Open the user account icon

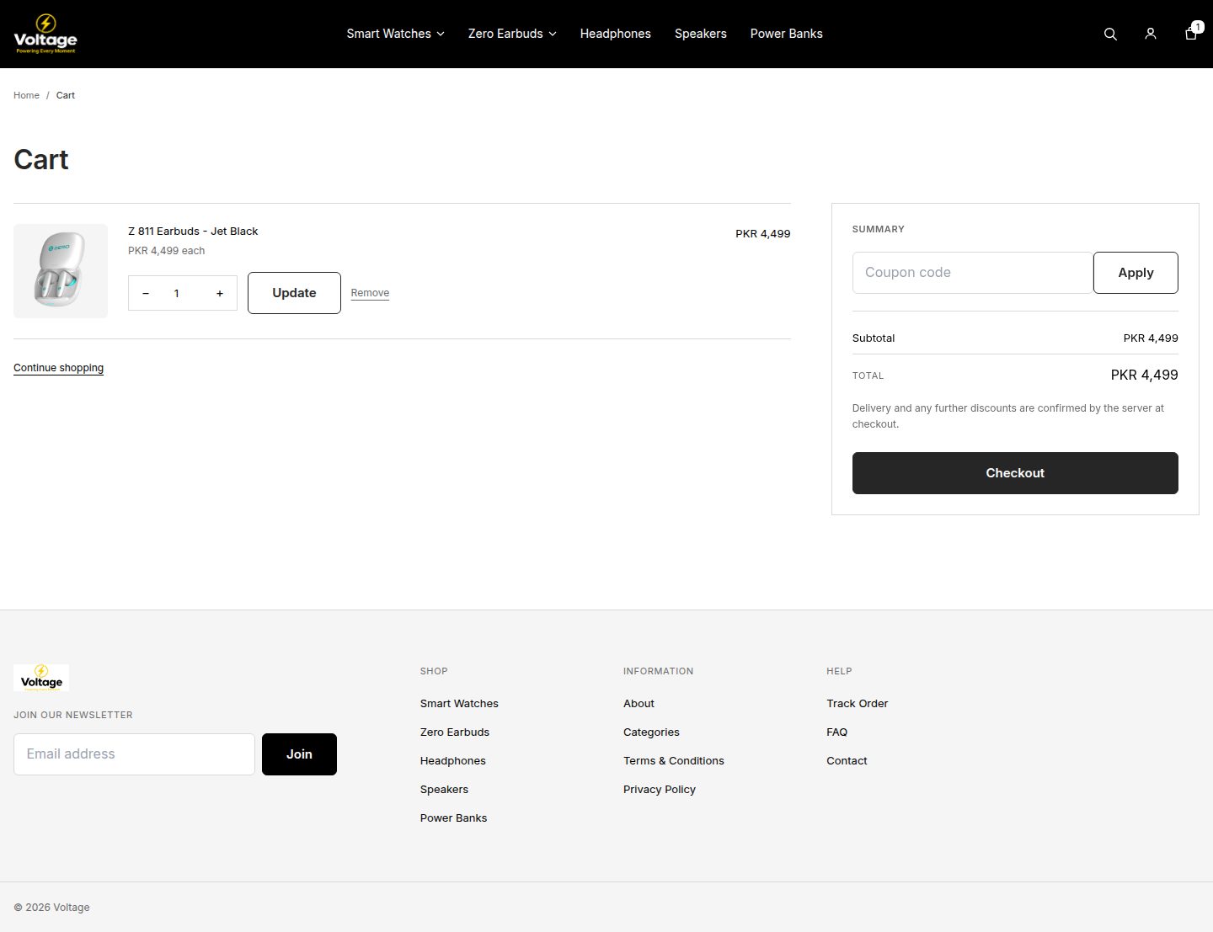(x=1151, y=34)
